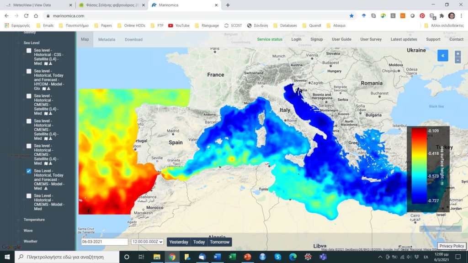Viewport: 468px width, 263px height.
Task: Select the Download tab
Action: [133, 39]
